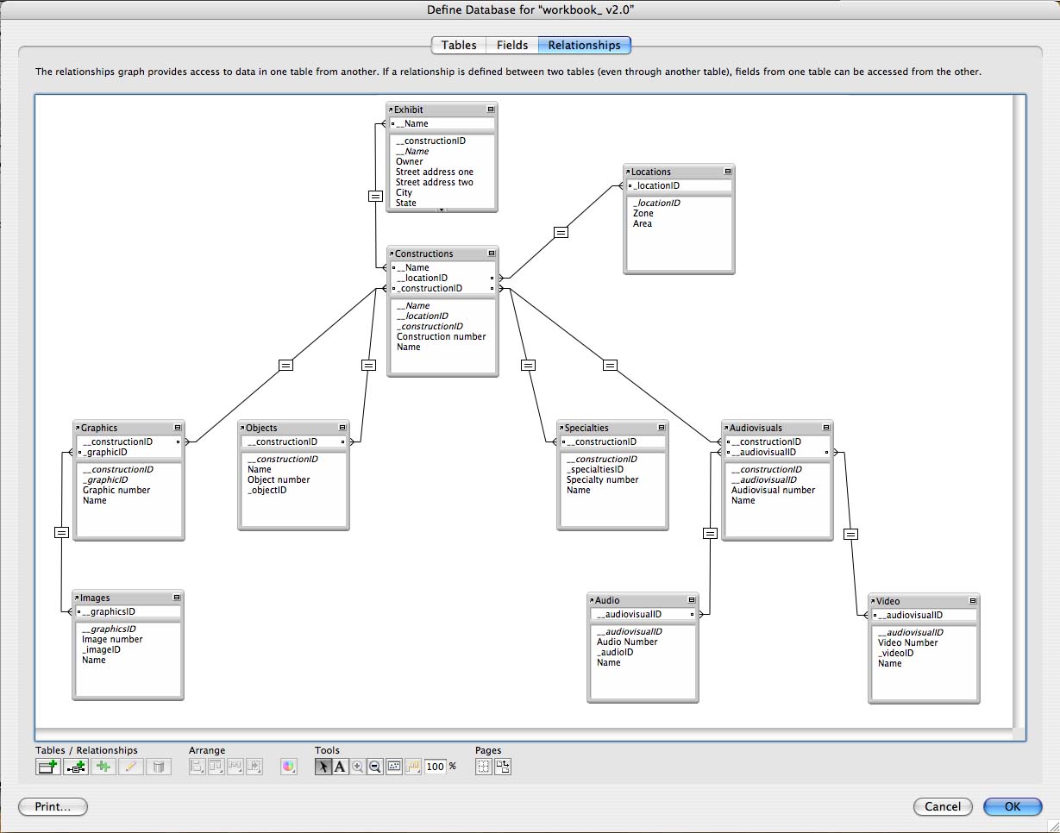This screenshot has width=1060, height=833.
Task: Click the Print... button
Action: coord(53,807)
